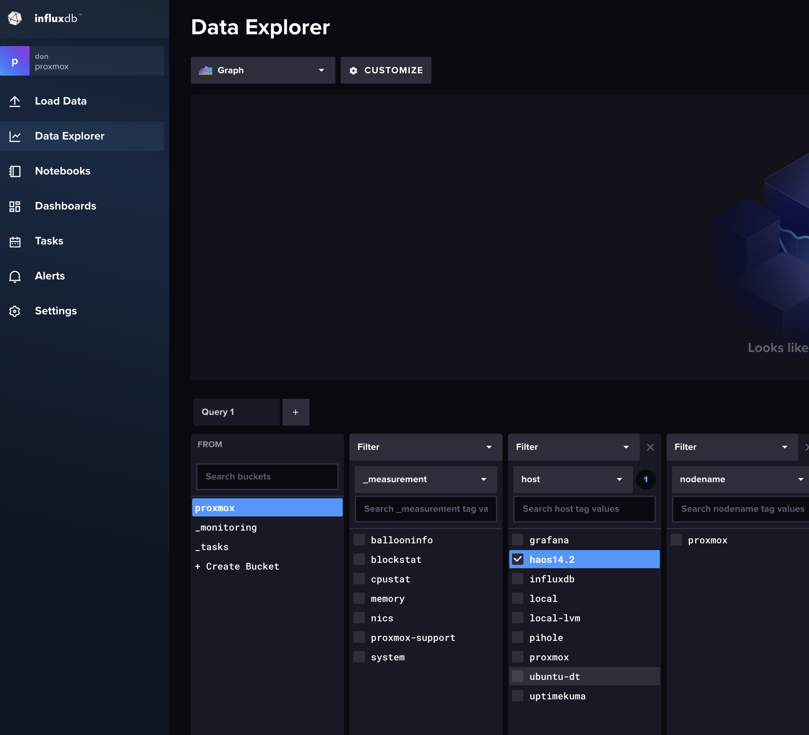Enable the cpustat measurement checkbox
809x735 pixels.
click(x=359, y=579)
